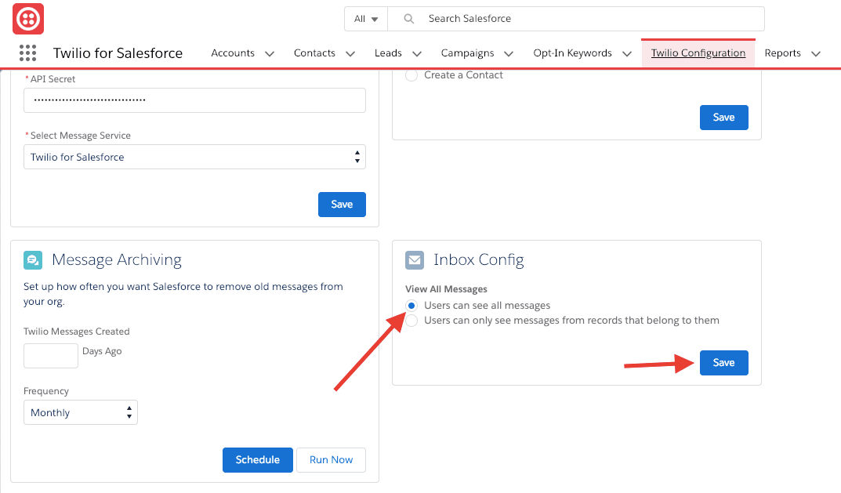
Task: Click inside the API Secret field
Action: click(x=194, y=100)
